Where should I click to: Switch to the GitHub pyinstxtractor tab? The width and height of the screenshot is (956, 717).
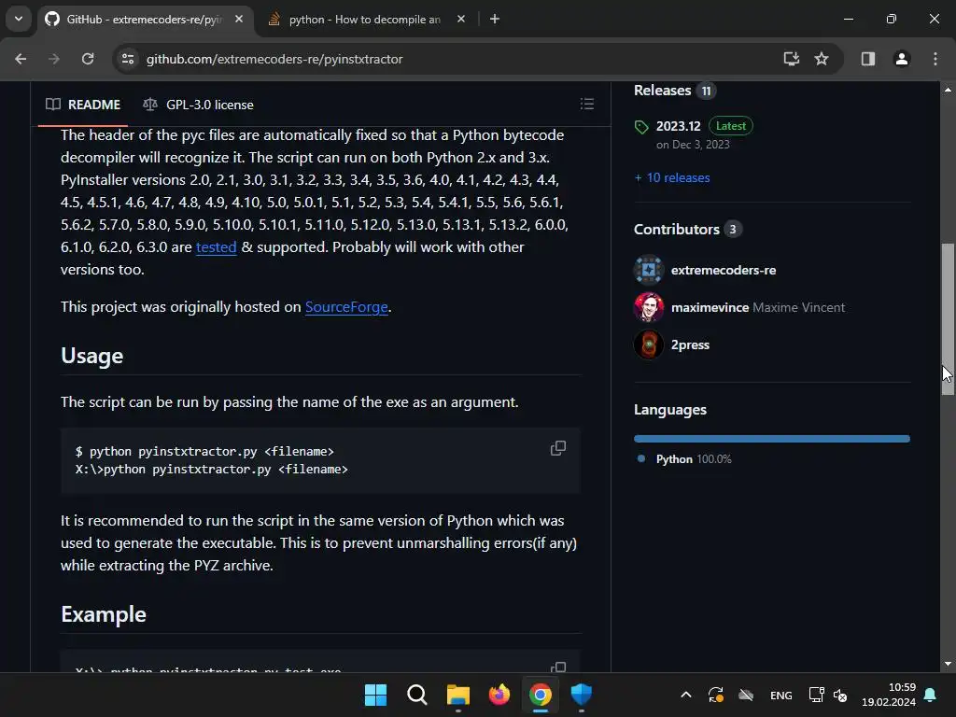(x=144, y=20)
